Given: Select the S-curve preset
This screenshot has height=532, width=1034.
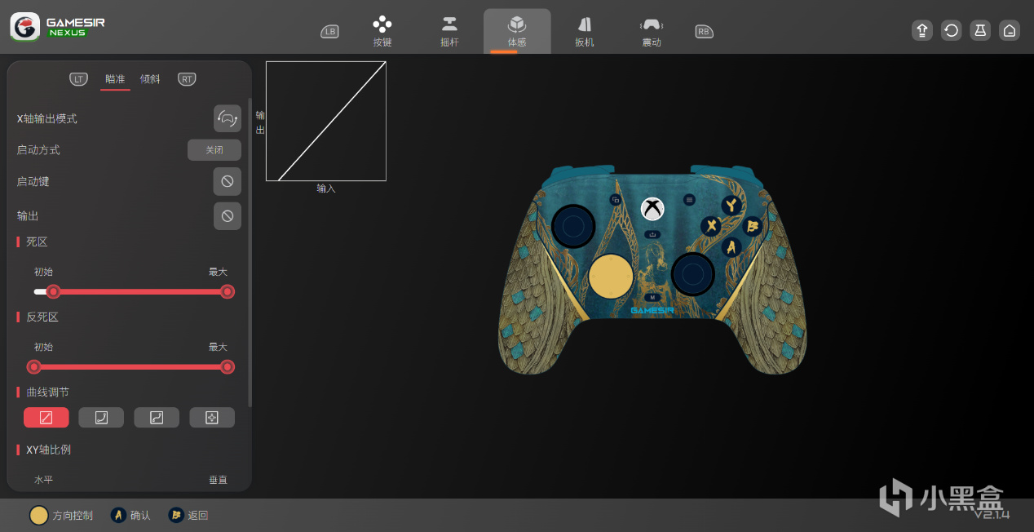Looking at the screenshot, I should point(157,418).
